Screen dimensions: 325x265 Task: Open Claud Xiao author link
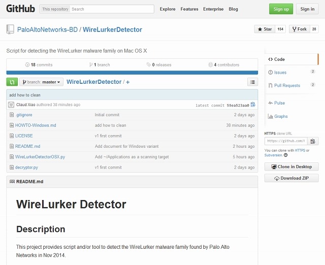(26, 105)
